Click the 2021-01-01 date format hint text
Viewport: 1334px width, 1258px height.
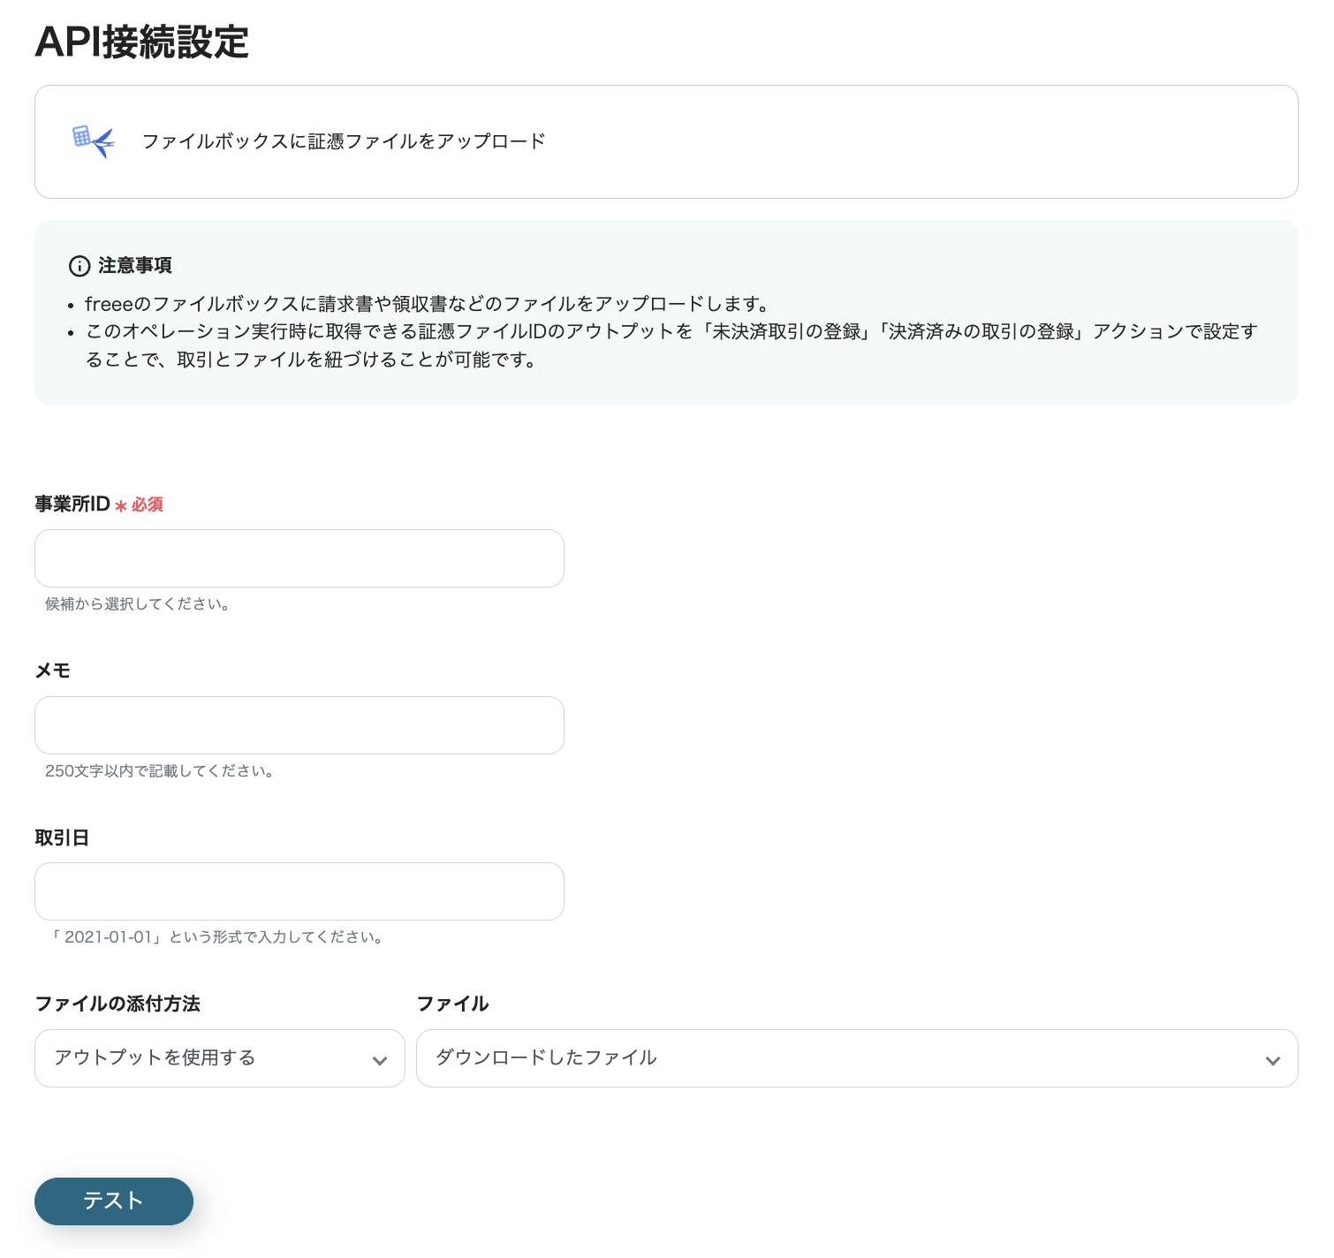216,937
